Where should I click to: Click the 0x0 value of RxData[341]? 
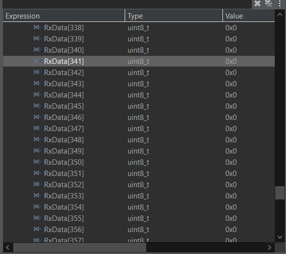point(231,61)
